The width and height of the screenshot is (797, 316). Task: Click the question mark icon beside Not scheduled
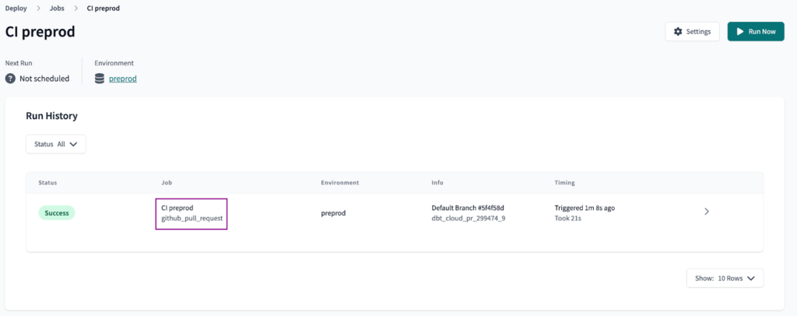tap(10, 79)
